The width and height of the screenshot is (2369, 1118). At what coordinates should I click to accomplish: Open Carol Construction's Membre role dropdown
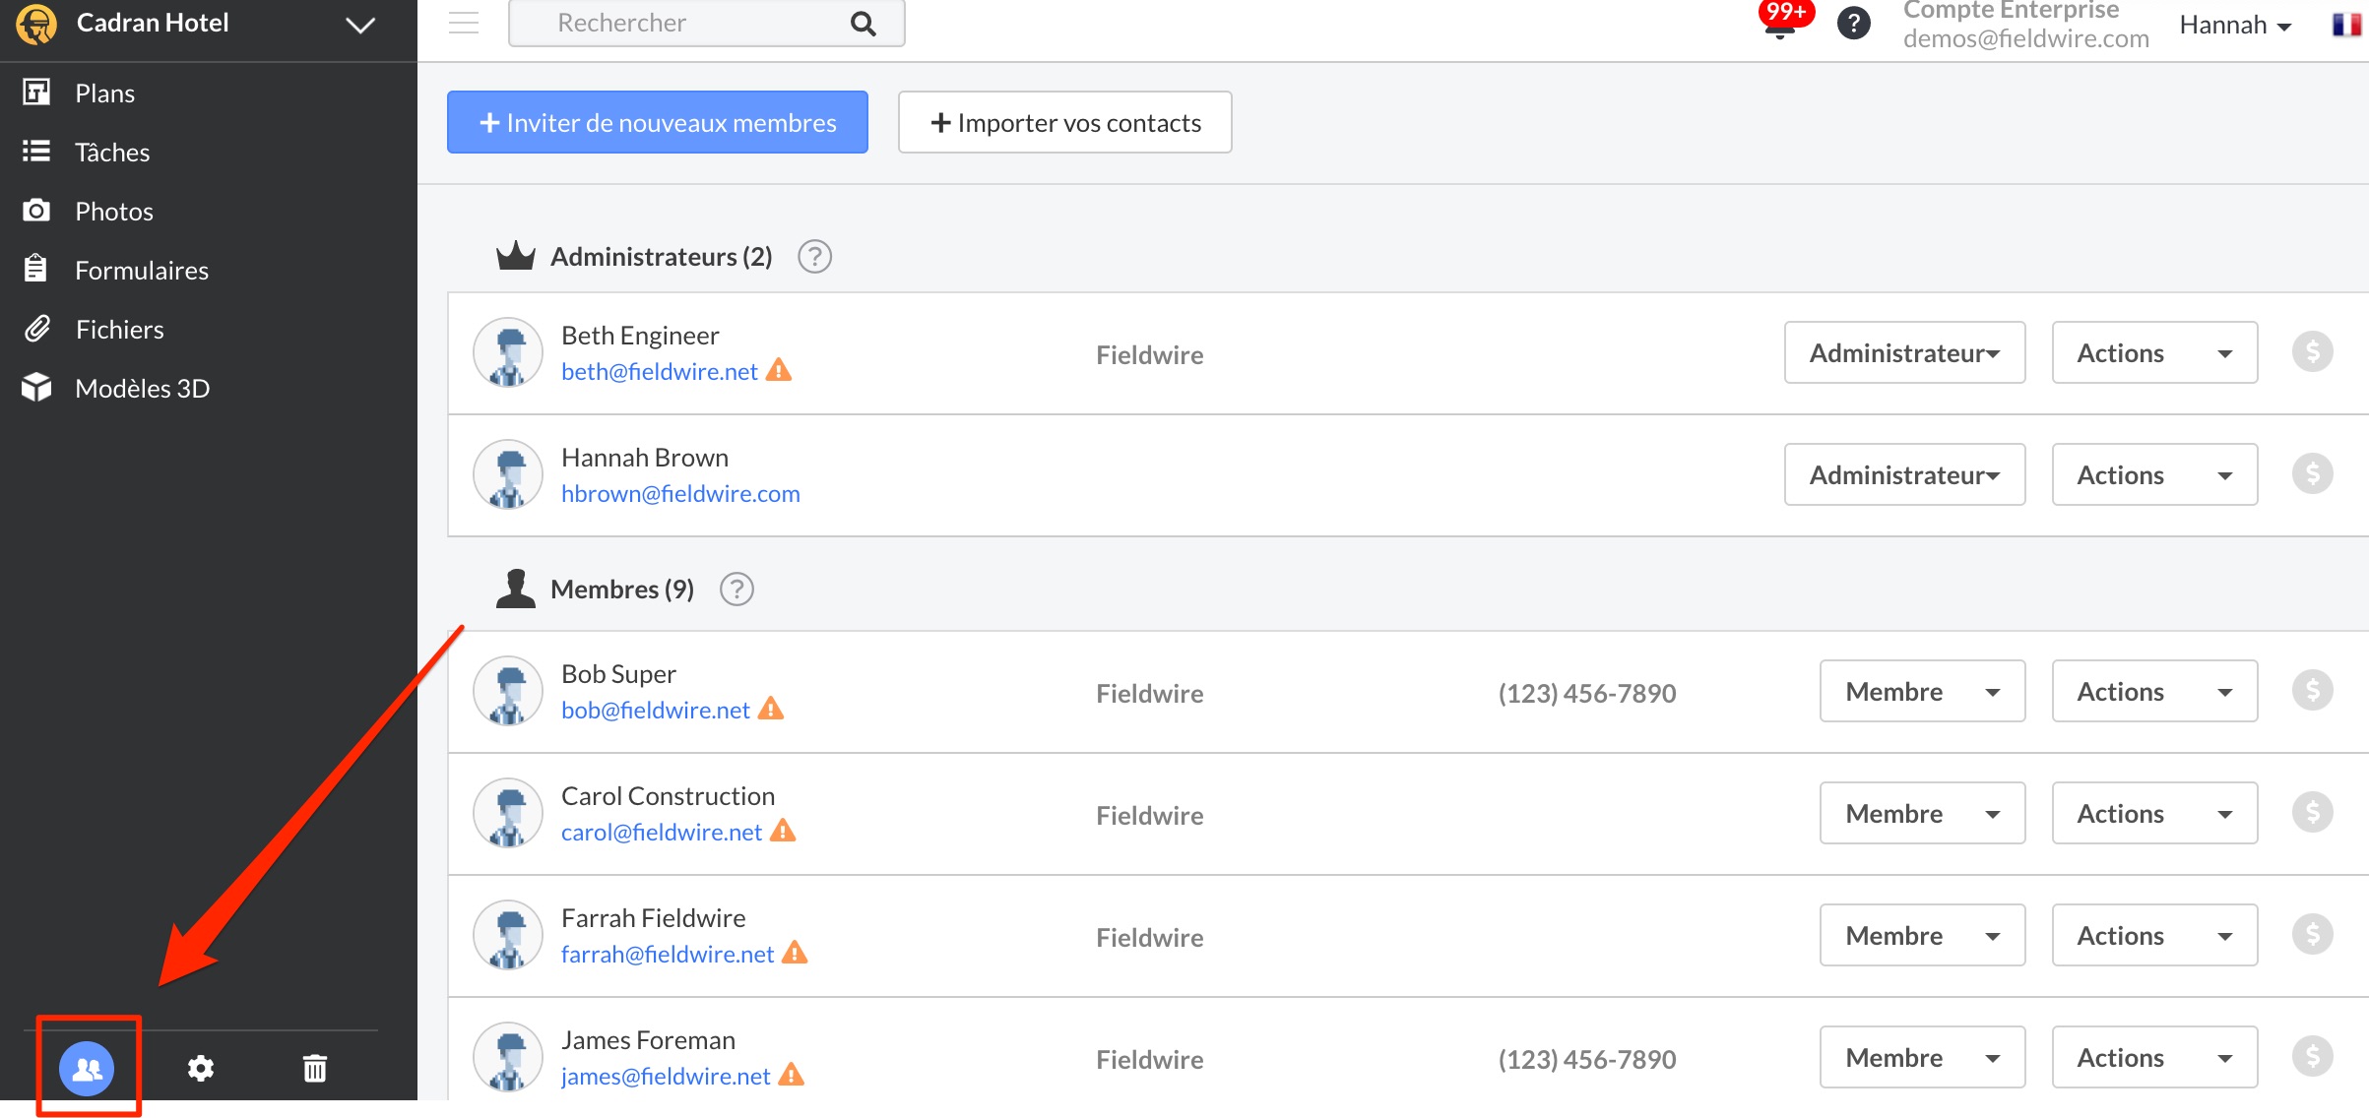coord(1922,813)
